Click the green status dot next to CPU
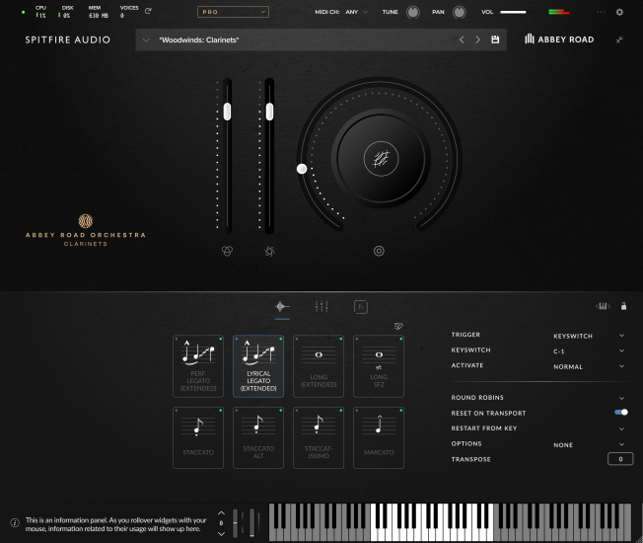The height and width of the screenshot is (543, 643). (x=23, y=12)
